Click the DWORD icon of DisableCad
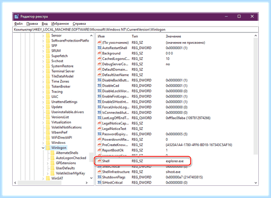This screenshot has height=198, width=271. click(x=99, y=85)
